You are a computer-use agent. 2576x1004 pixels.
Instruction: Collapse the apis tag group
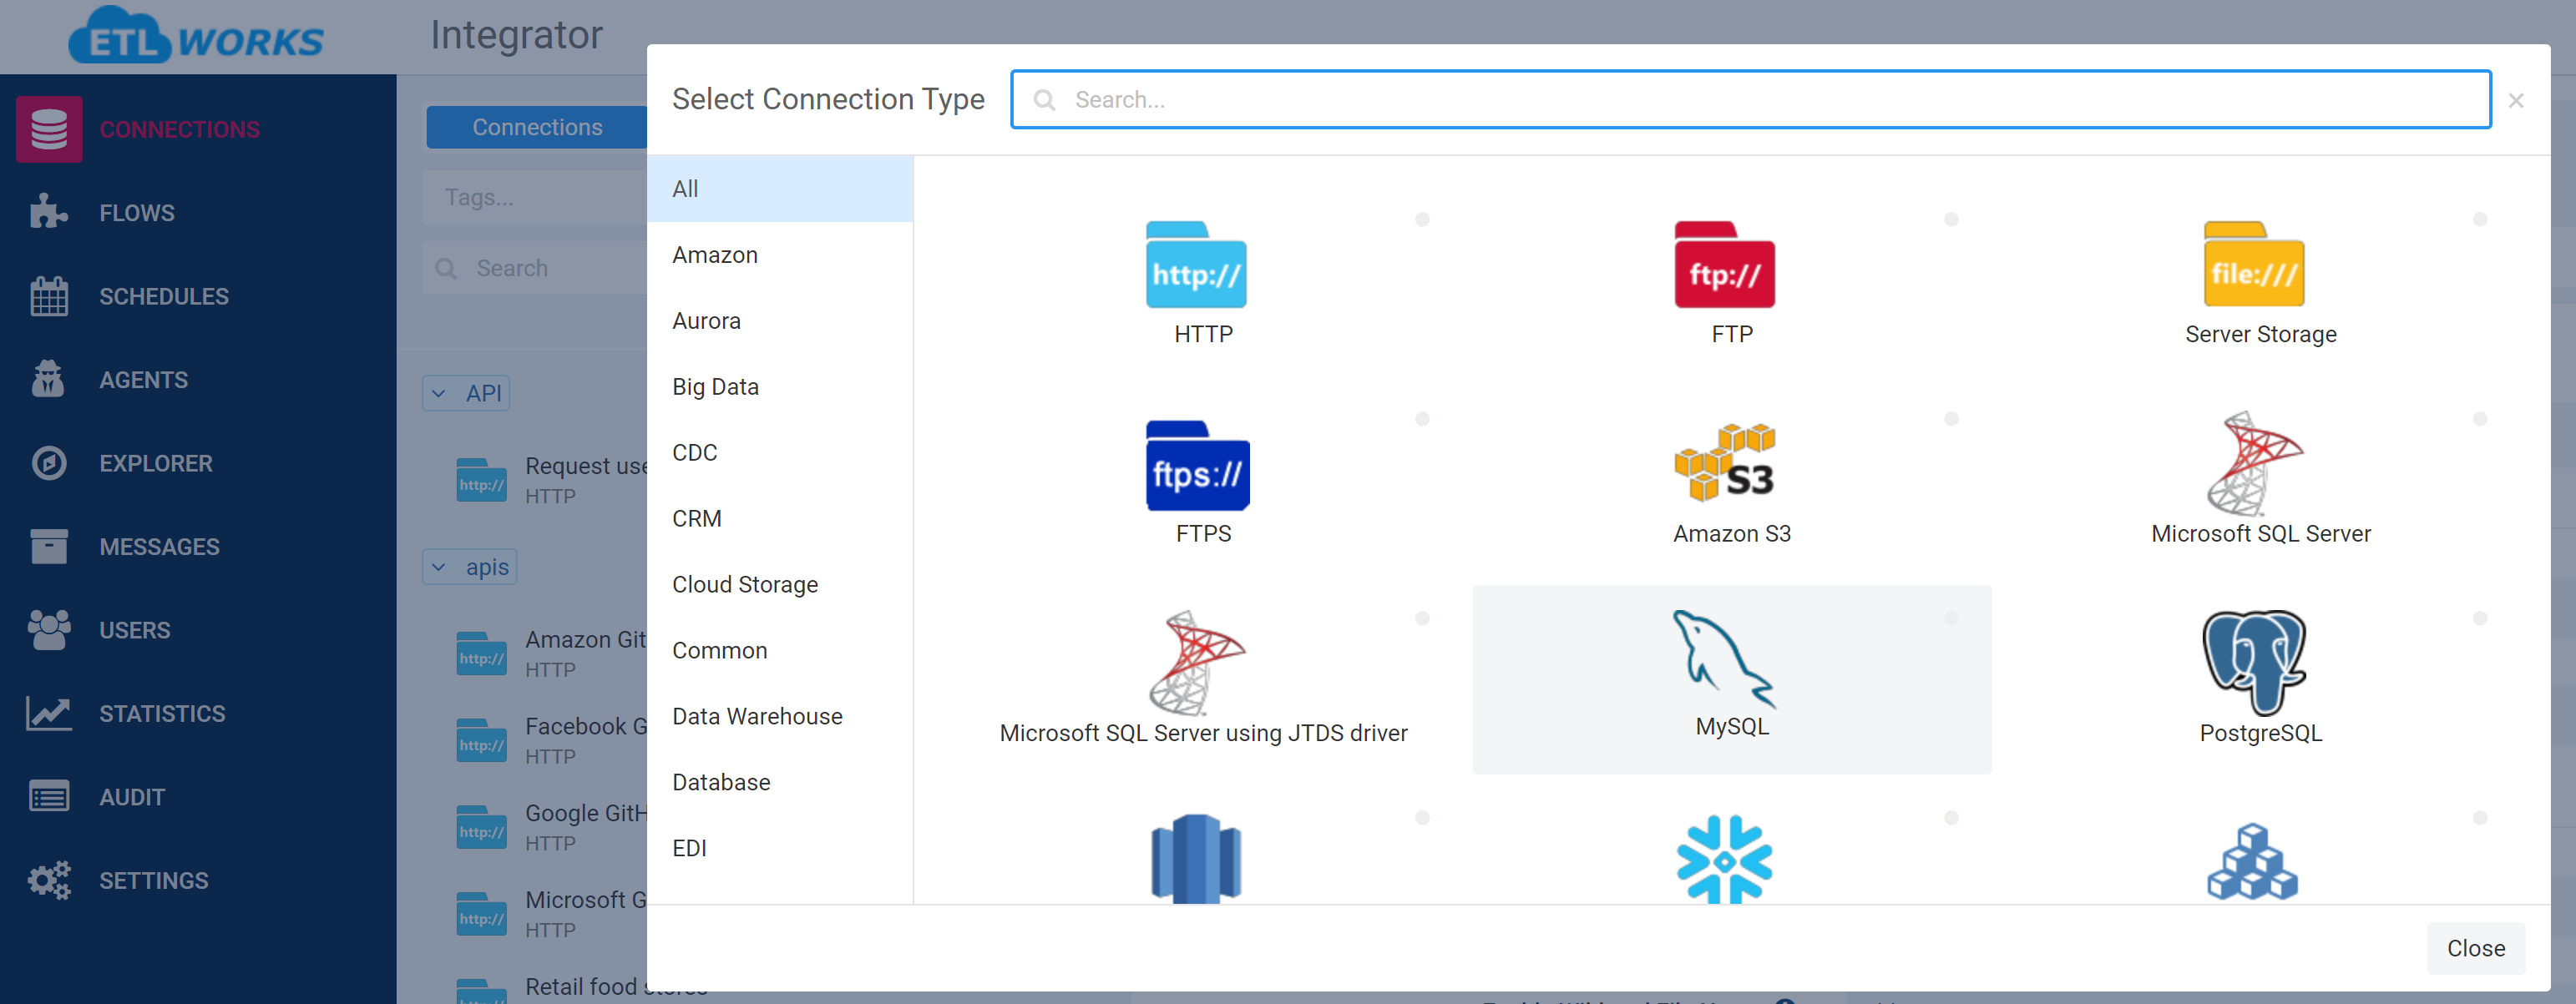[469, 568]
